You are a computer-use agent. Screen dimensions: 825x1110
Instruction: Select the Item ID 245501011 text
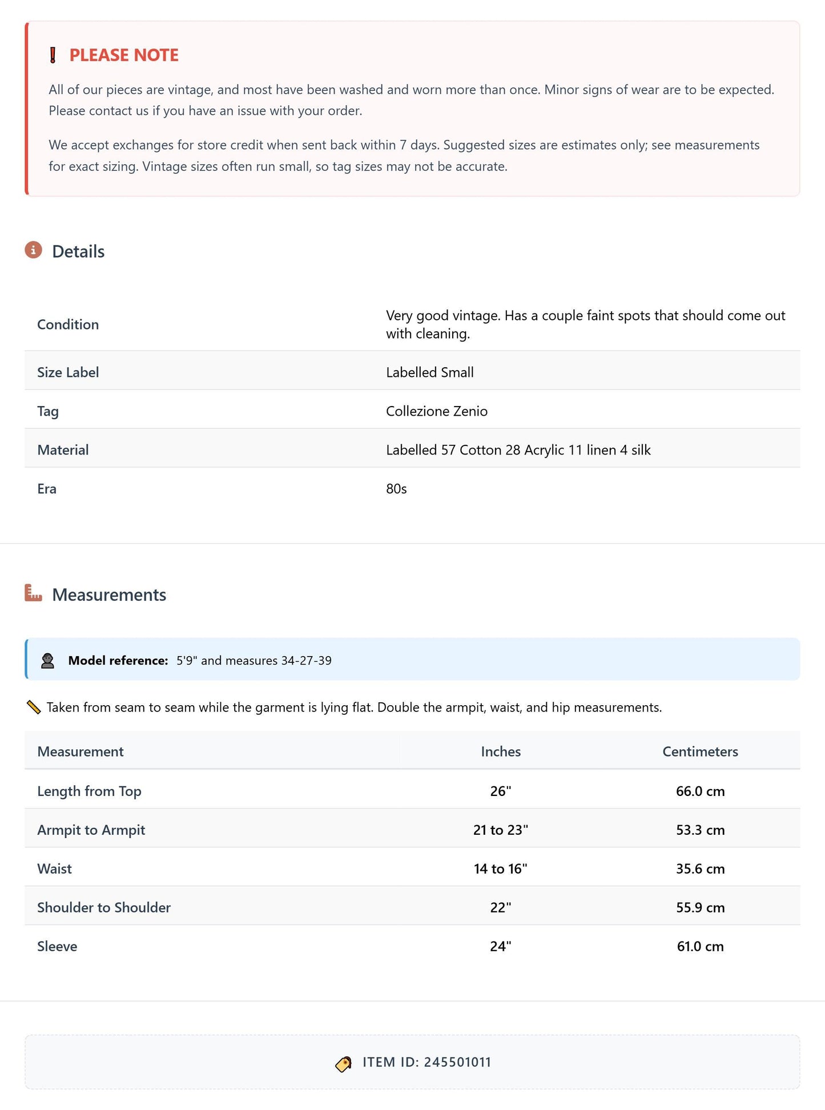tap(426, 1062)
